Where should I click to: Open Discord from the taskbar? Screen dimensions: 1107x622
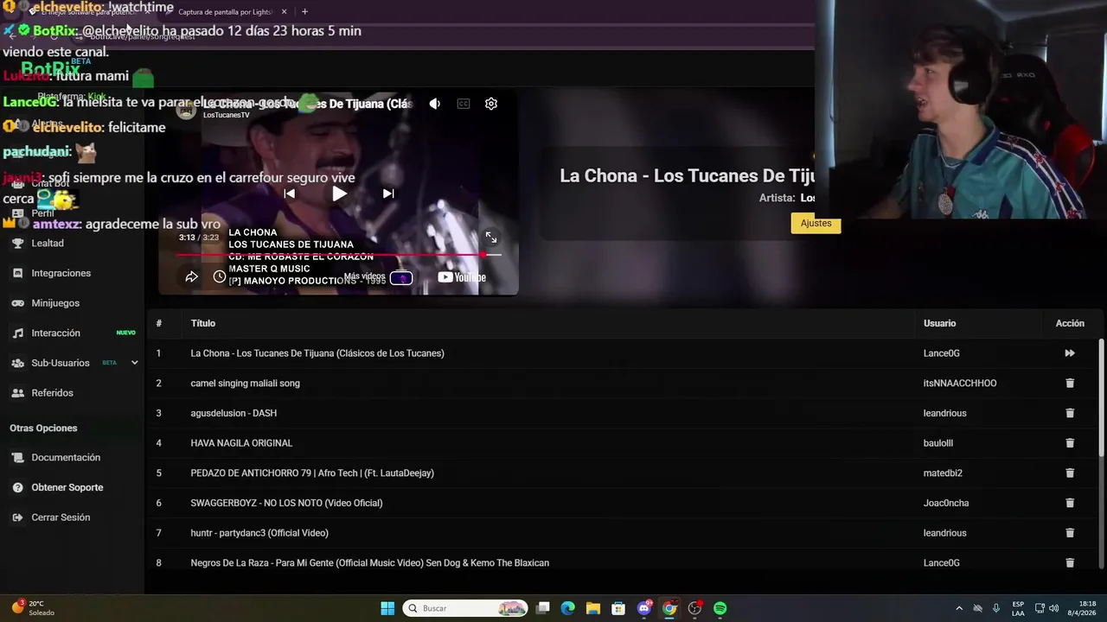click(x=644, y=608)
